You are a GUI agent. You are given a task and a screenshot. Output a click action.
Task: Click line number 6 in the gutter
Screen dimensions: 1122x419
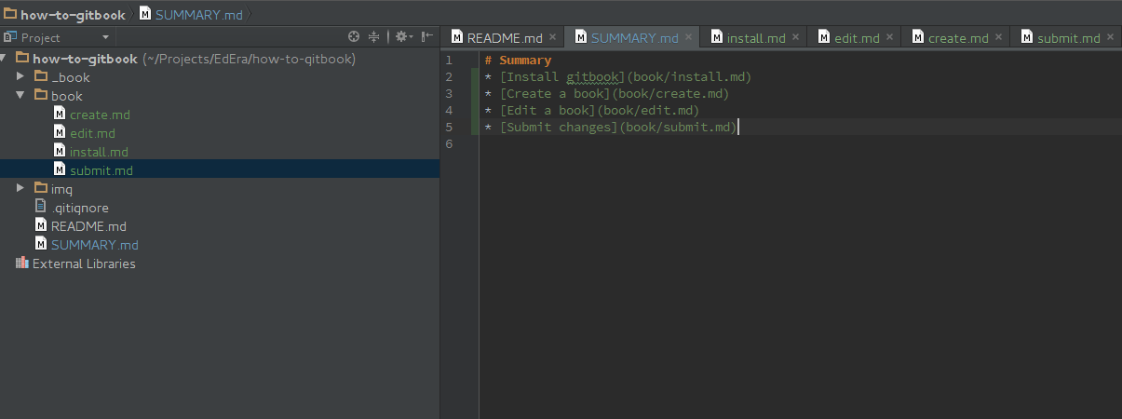[x=449, y=144]
